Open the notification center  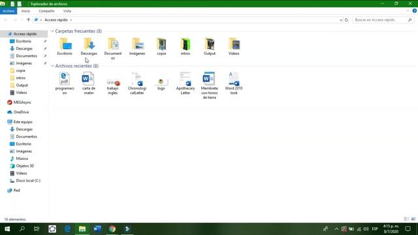(x=408, y=229)
